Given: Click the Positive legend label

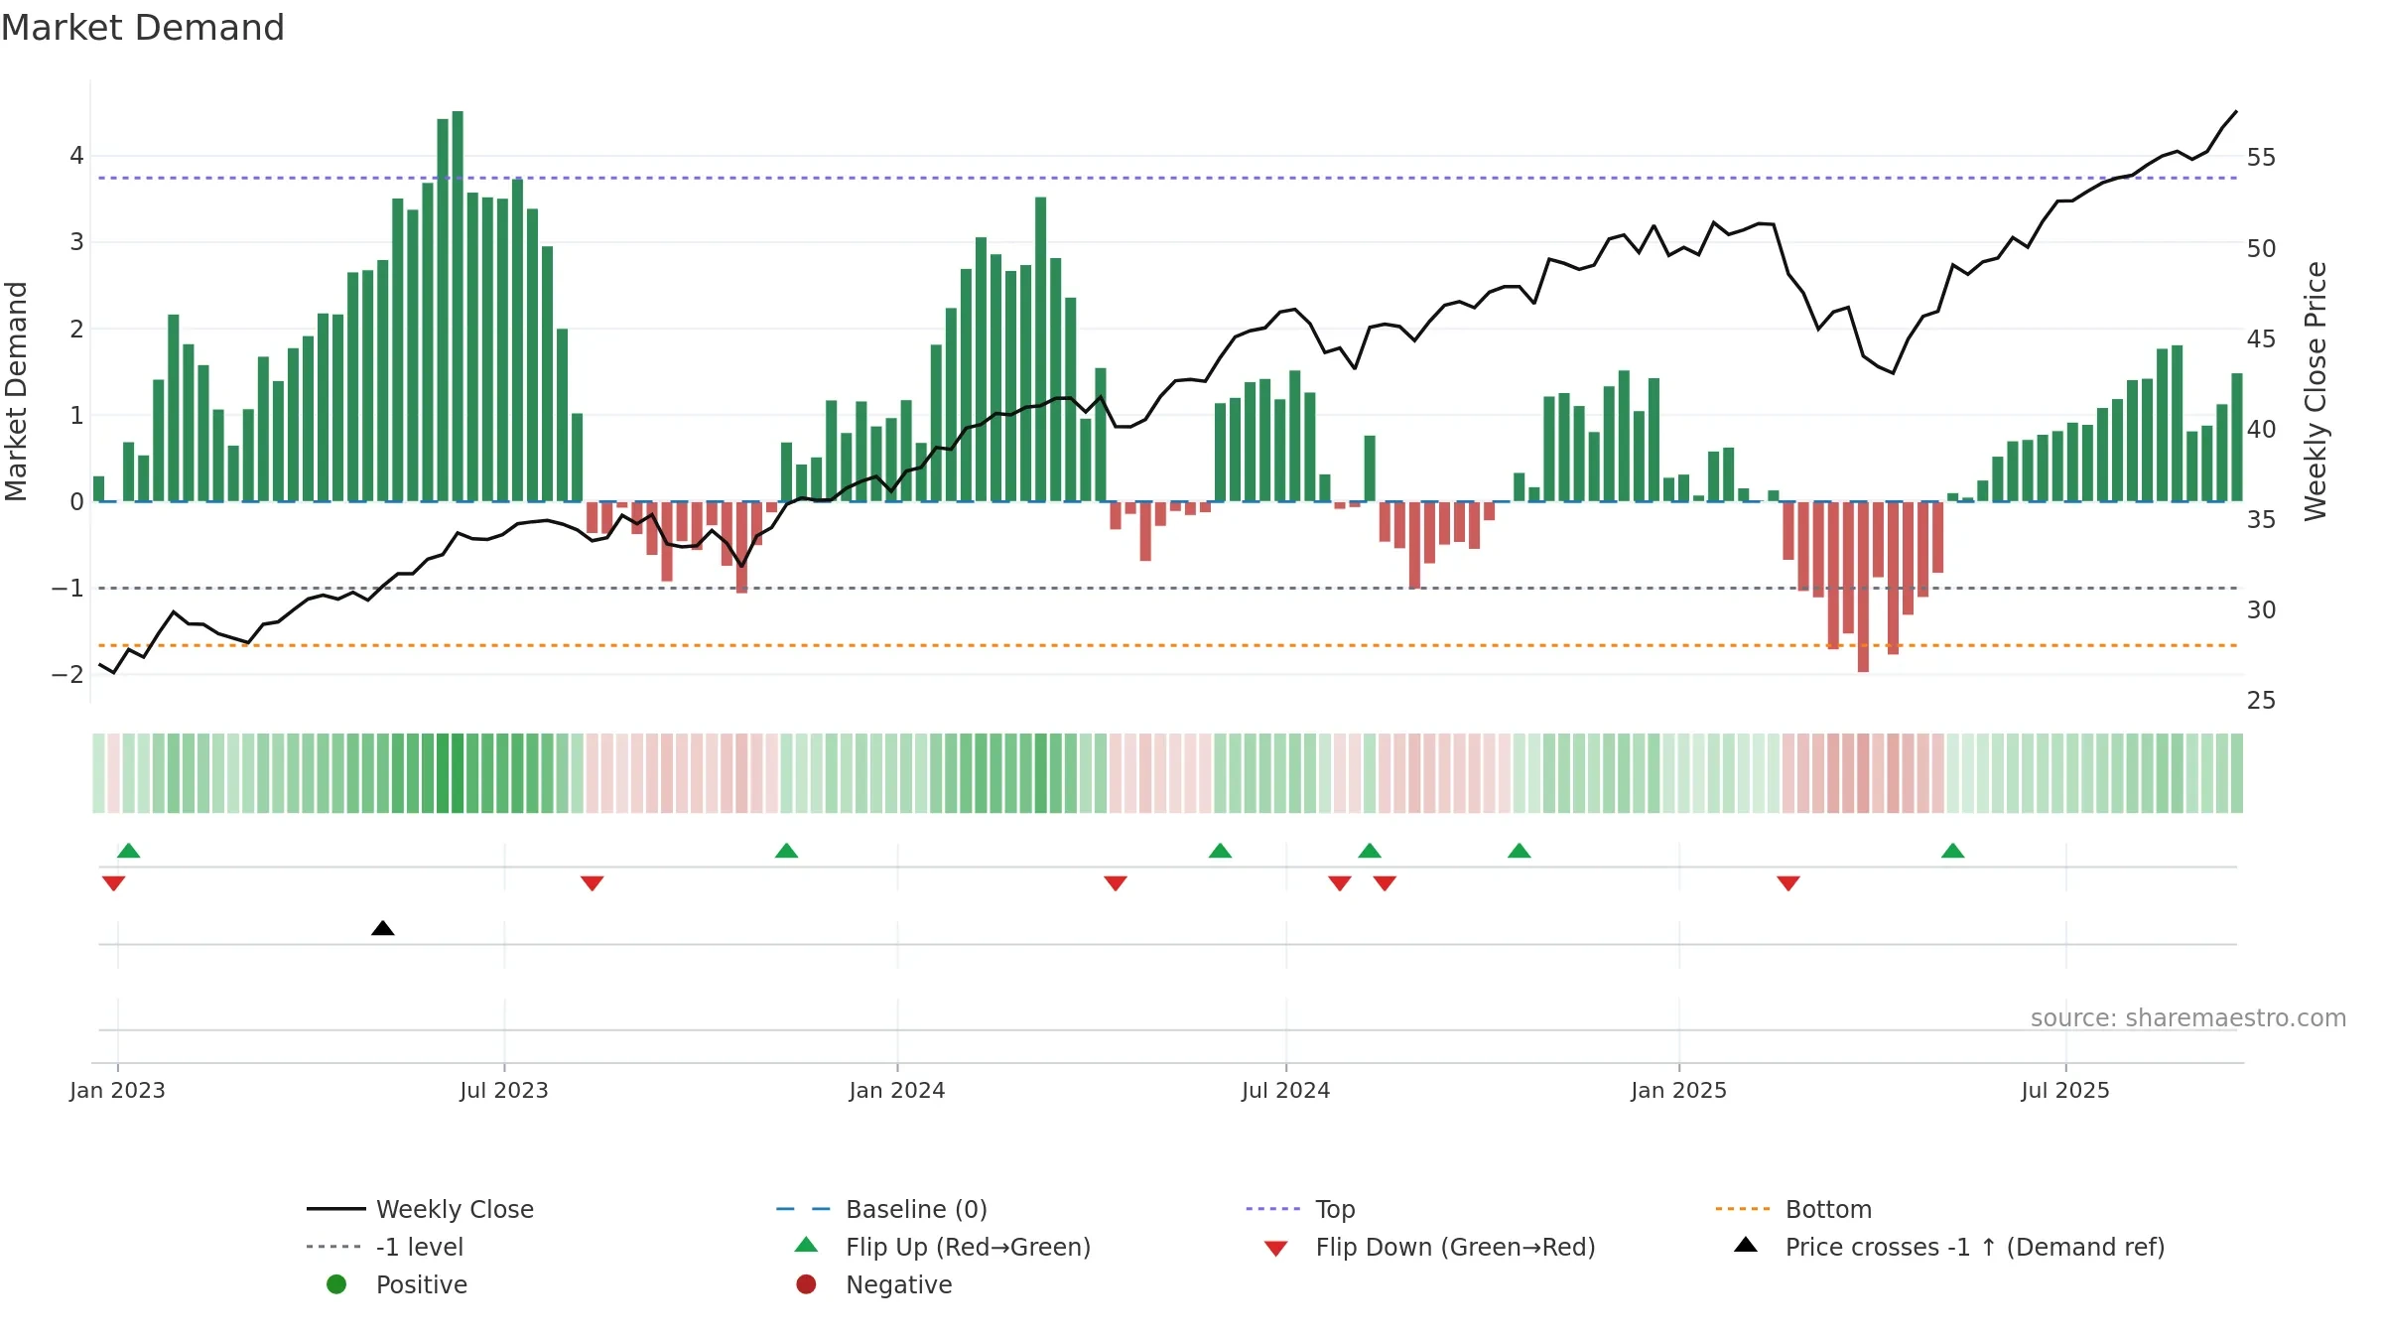Looking at the screenshot, I should 422,1284.
